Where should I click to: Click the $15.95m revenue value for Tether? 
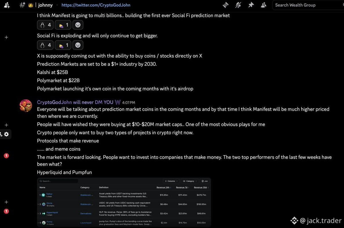[164, 195]
